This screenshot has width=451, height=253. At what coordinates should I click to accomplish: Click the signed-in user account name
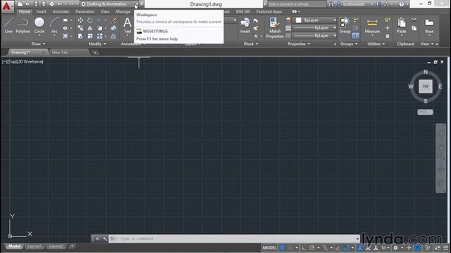tap(354, 4)
